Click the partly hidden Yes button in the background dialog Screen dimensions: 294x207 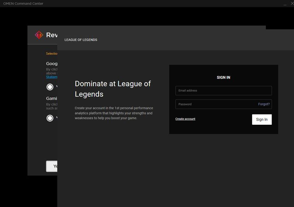[x=52, y=166]
